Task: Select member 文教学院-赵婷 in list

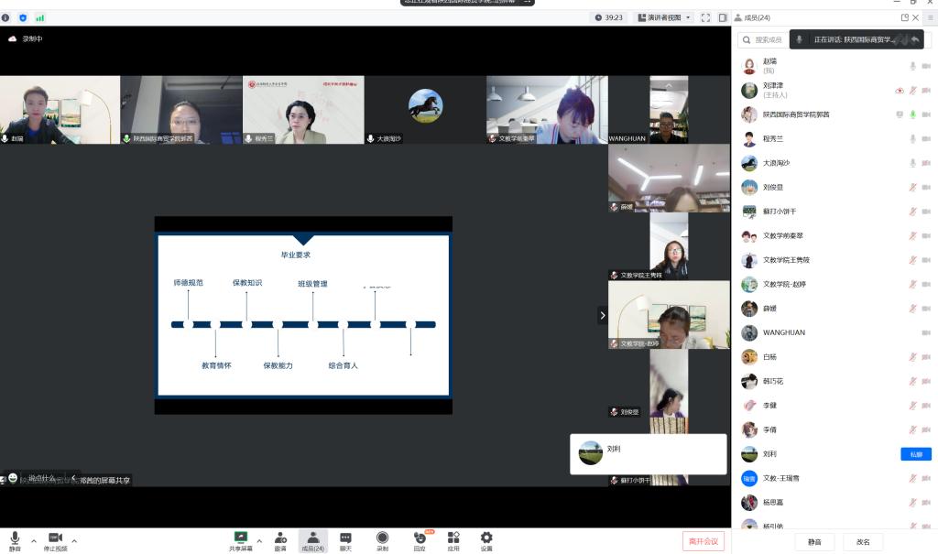Action: click(x=834, y=284)
